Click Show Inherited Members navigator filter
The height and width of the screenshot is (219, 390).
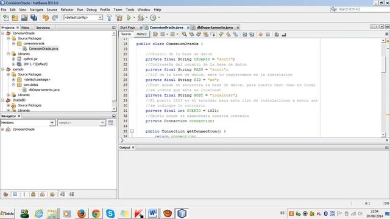point(5,194)
